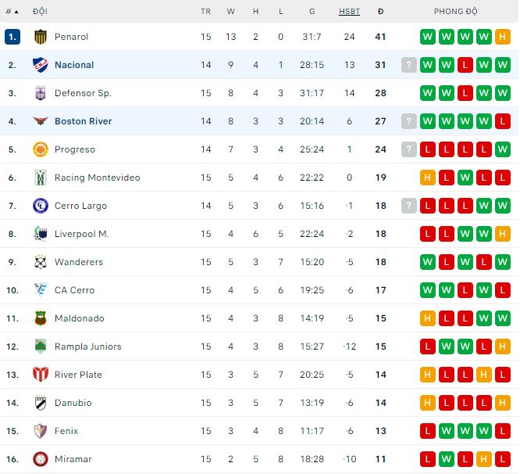Click the Progreso round crest icon
Viewport: 520px width, 474px height.
tap(41, 149)
